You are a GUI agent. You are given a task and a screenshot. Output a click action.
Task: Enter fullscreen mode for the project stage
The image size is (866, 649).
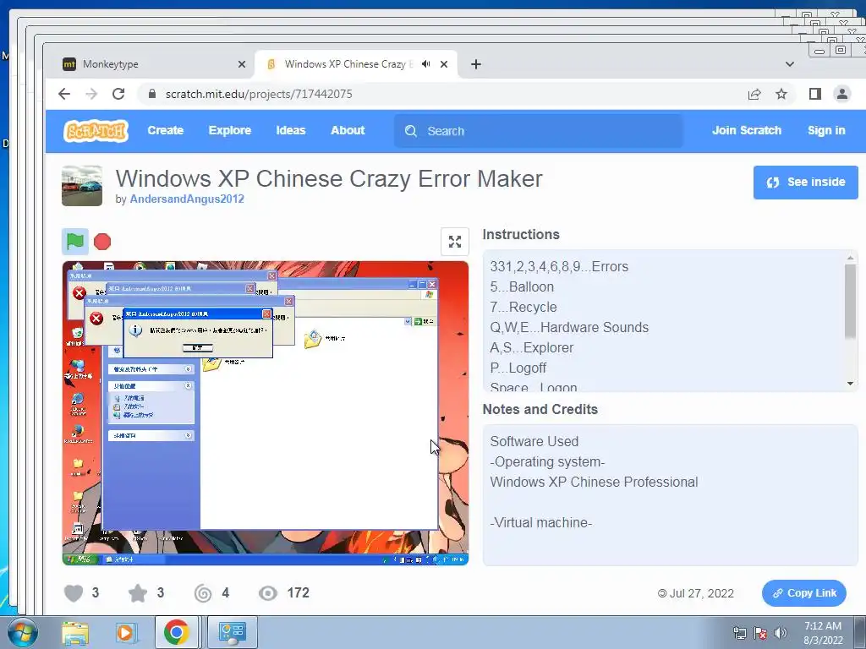tap(454, 242)
